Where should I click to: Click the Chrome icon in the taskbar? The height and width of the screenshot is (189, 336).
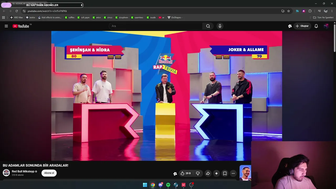(153, 185)
